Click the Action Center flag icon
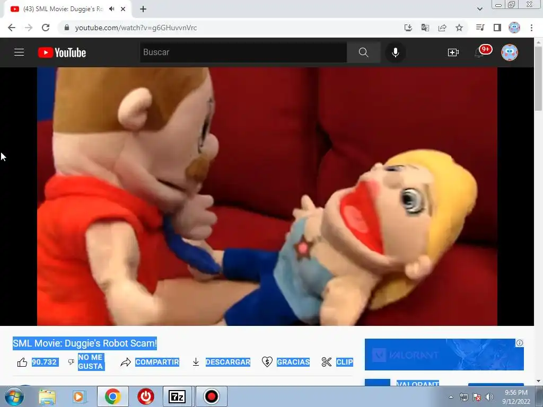The height and width of the screenshot is (407, 543). [x=477, y=397]
